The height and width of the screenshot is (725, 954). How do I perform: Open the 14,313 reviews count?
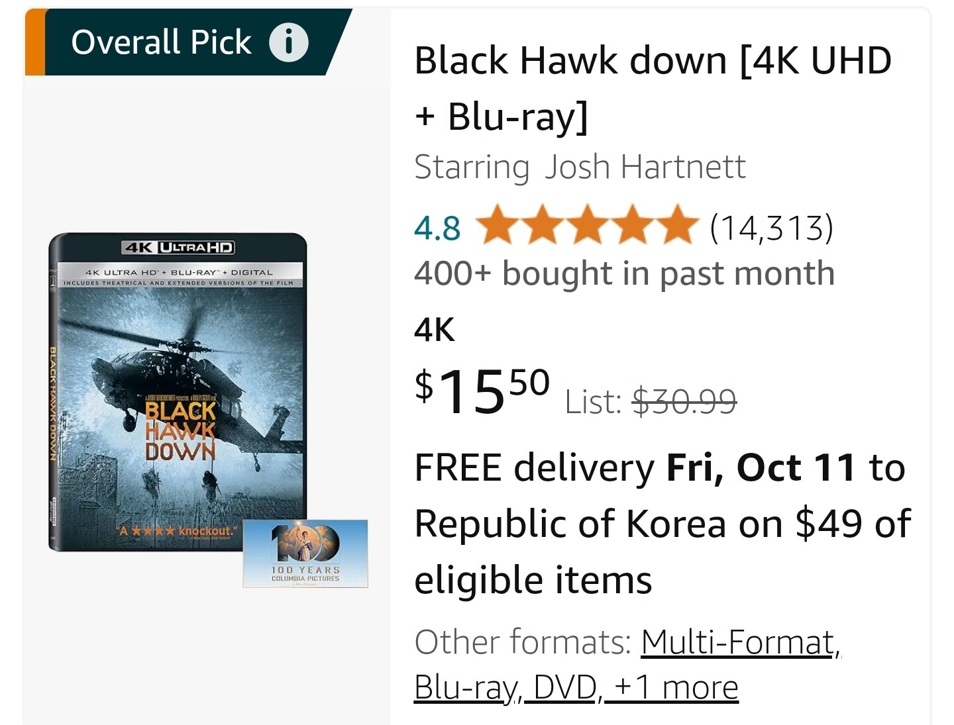770,228
